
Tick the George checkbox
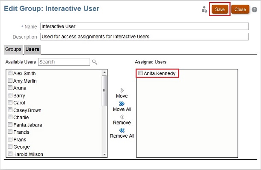10,147
